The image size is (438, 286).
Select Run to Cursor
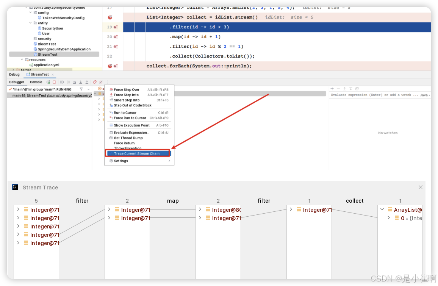(x=139, y=113)
